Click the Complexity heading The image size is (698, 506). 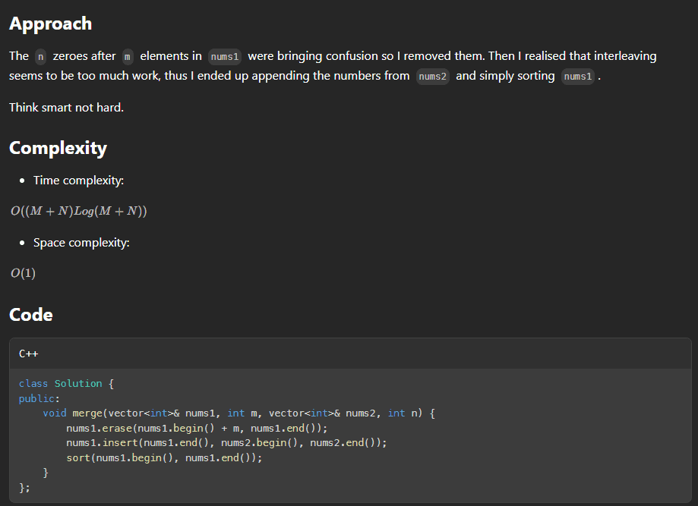click(58, 148)
